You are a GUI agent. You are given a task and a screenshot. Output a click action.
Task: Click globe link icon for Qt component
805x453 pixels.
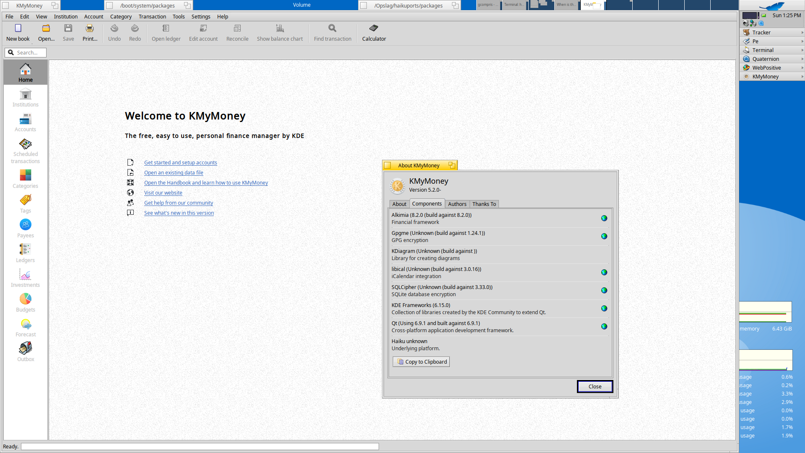pyautogui.click(x=604, y=326)
